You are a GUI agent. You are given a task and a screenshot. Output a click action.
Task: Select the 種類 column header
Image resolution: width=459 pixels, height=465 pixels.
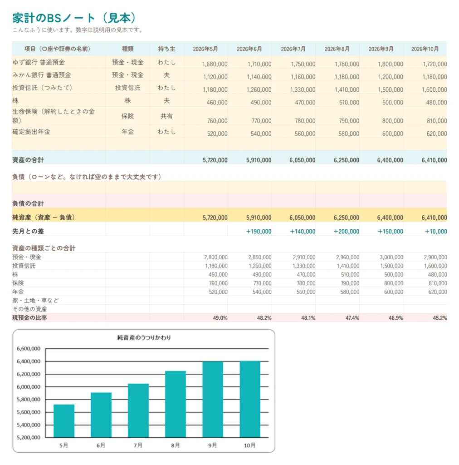click(x=127, y=49)
